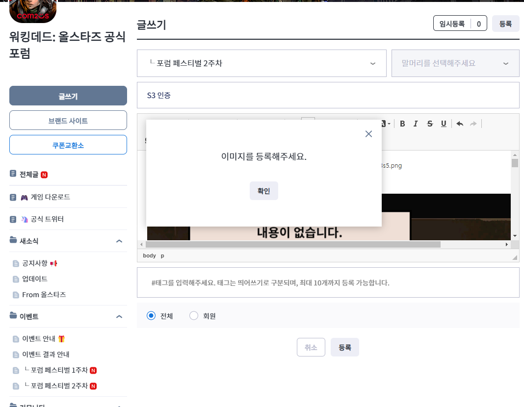Open 공식 트위터 sidebar item
524x407 pixels.
pyautogui.click(x=47, y=219)
